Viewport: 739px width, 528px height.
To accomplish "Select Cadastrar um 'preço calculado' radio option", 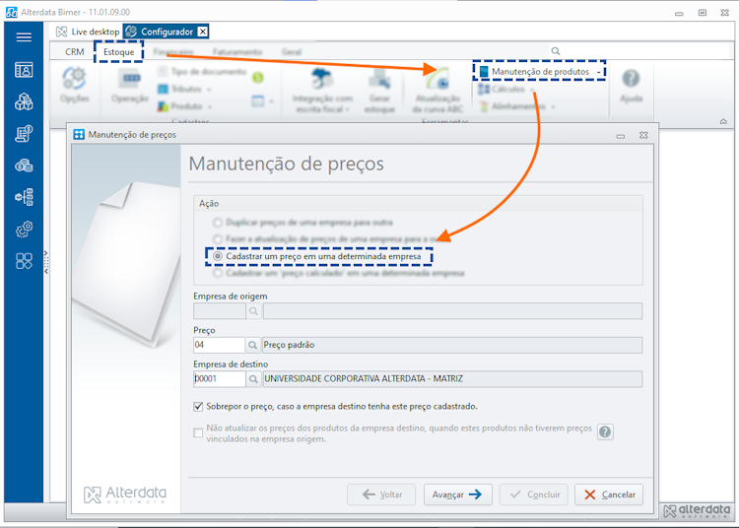I will [218, 273].
